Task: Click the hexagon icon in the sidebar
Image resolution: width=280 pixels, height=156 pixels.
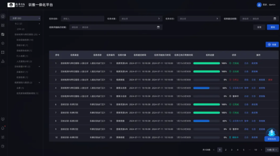Action: pos(3,43)
